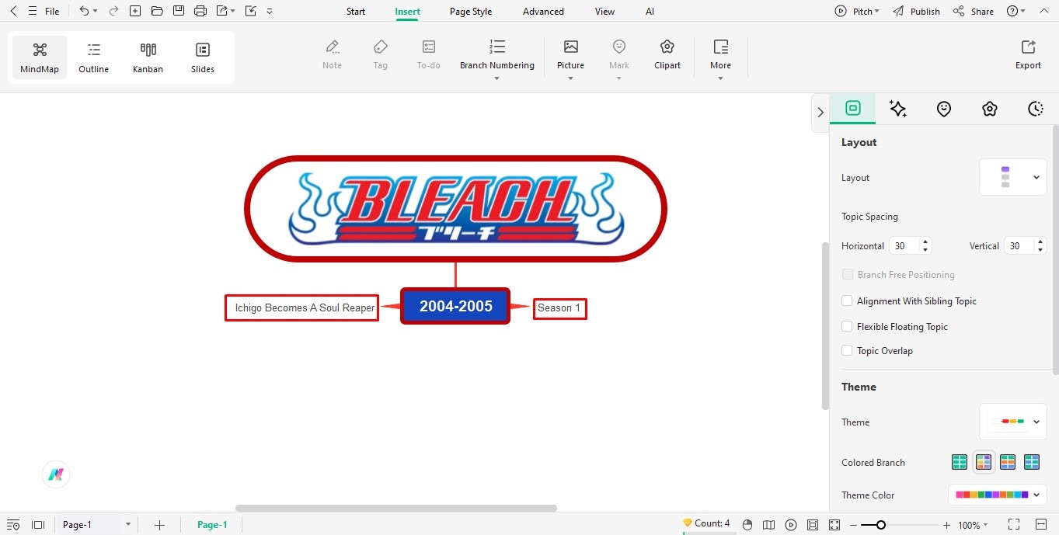Click the Pitch button
The width and height of the screenshot is (1059, 535).
click(x=857, y=12)
